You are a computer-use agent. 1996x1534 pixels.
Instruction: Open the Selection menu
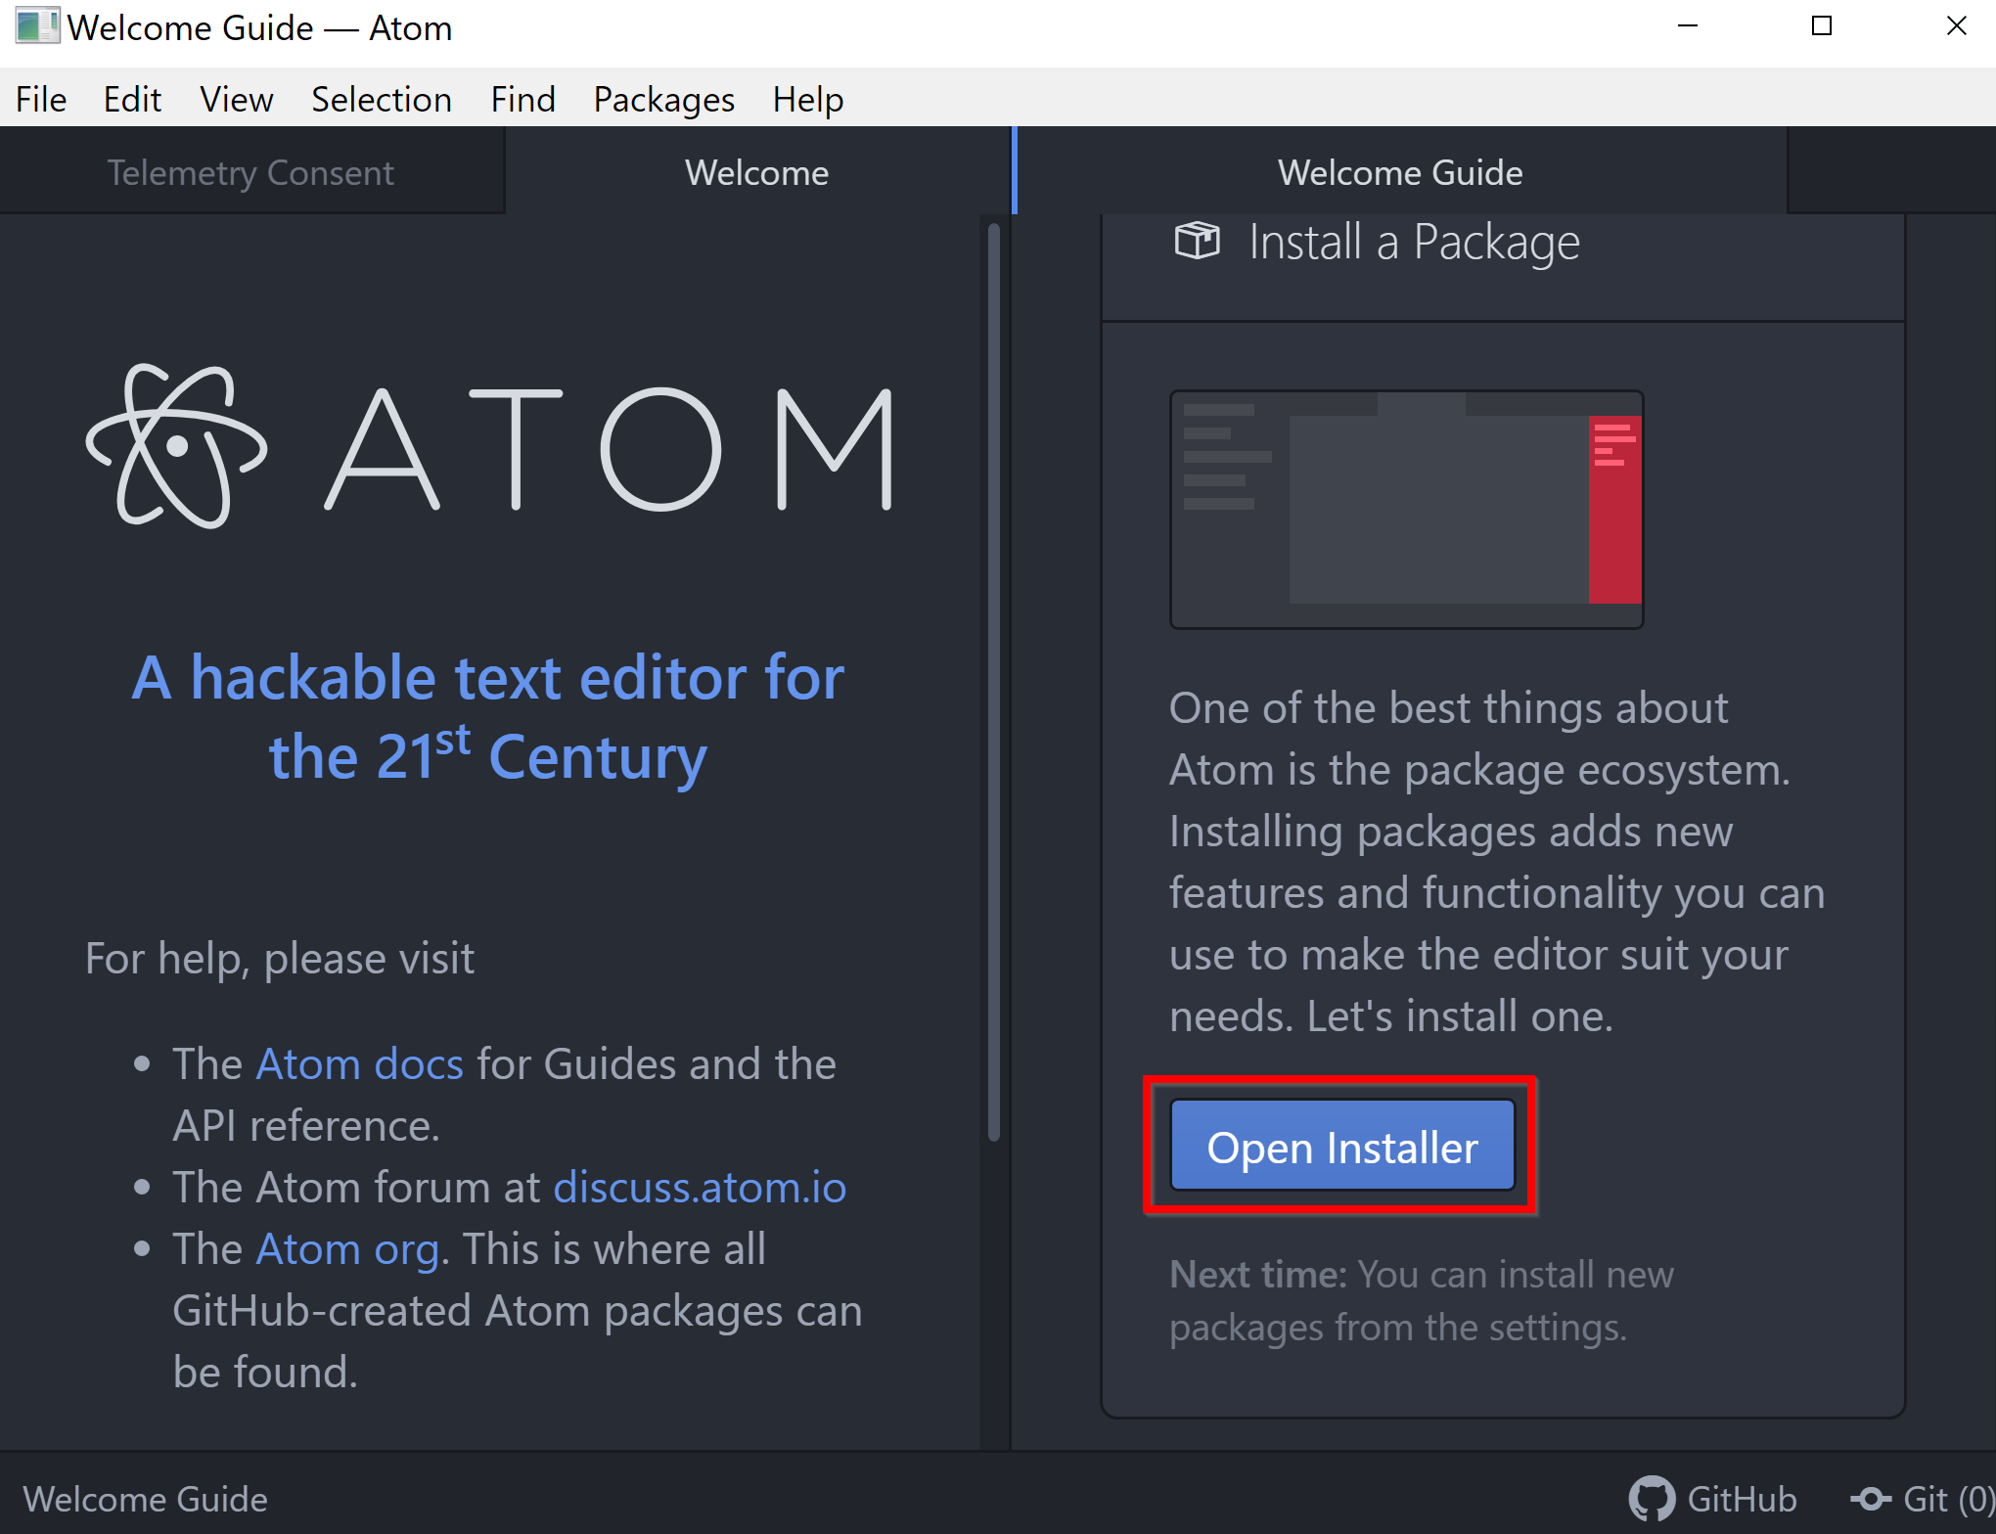pyautogui.click(x=382, y=99)
